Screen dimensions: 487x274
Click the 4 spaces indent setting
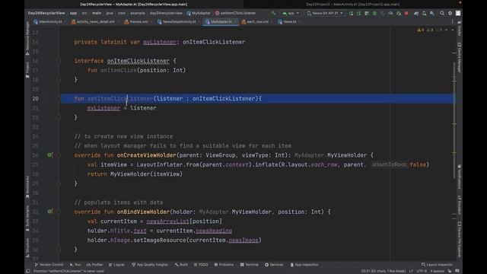pyautogui.click(x=438, y=271)
